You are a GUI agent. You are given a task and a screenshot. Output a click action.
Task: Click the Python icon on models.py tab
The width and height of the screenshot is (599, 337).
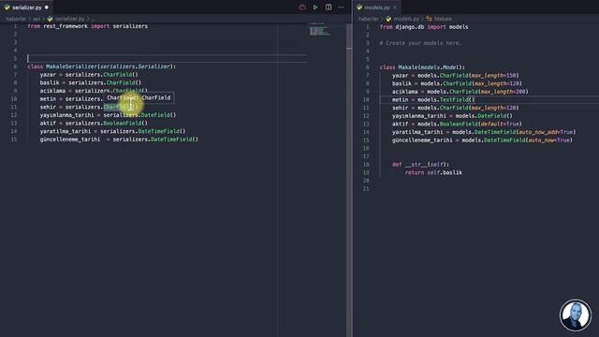(359, 7)
